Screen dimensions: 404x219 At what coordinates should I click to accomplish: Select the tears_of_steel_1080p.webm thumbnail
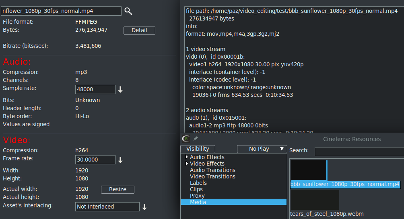tap(314, 200)
